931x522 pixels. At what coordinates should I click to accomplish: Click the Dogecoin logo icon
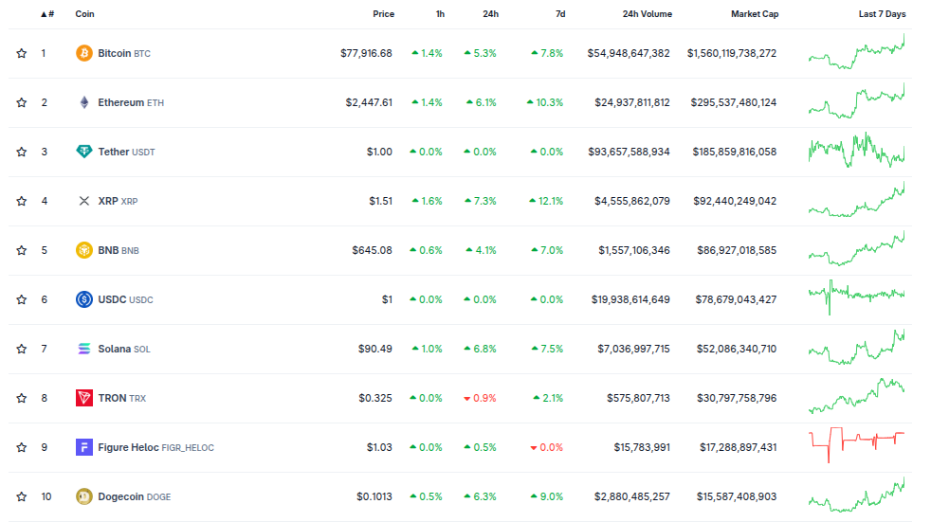point(84,496)
